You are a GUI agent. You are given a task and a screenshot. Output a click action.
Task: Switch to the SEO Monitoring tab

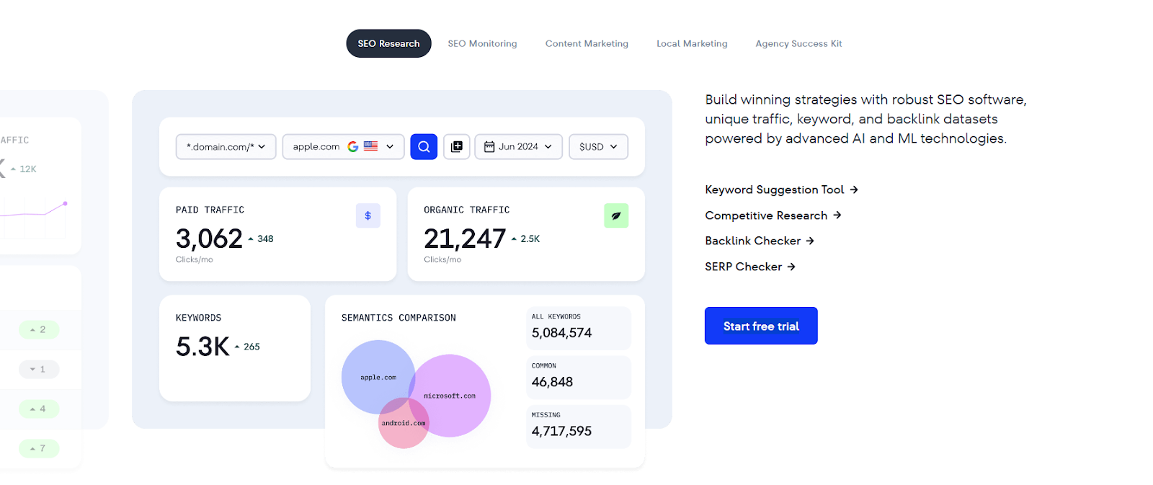coord(482,43)
